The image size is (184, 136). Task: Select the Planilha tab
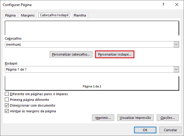pos(80,15)
